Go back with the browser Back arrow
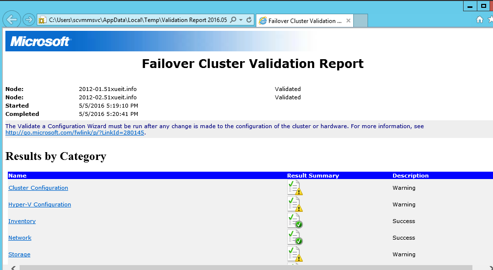493x270 pixels. [x=12, y=20]
